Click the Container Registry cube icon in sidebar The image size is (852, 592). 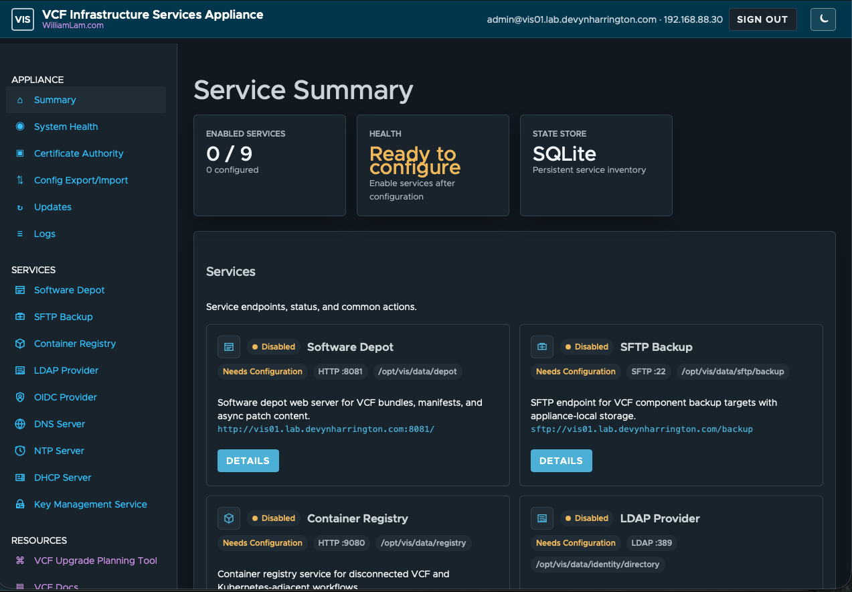(20, 344)
